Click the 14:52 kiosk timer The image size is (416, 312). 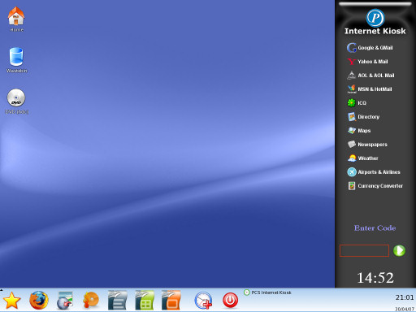coord(375,278)
